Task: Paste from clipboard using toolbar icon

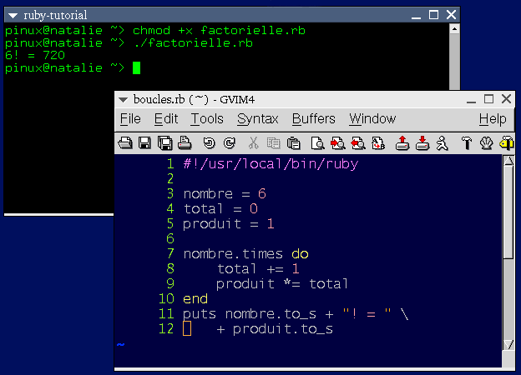Action: coord(294,142)
